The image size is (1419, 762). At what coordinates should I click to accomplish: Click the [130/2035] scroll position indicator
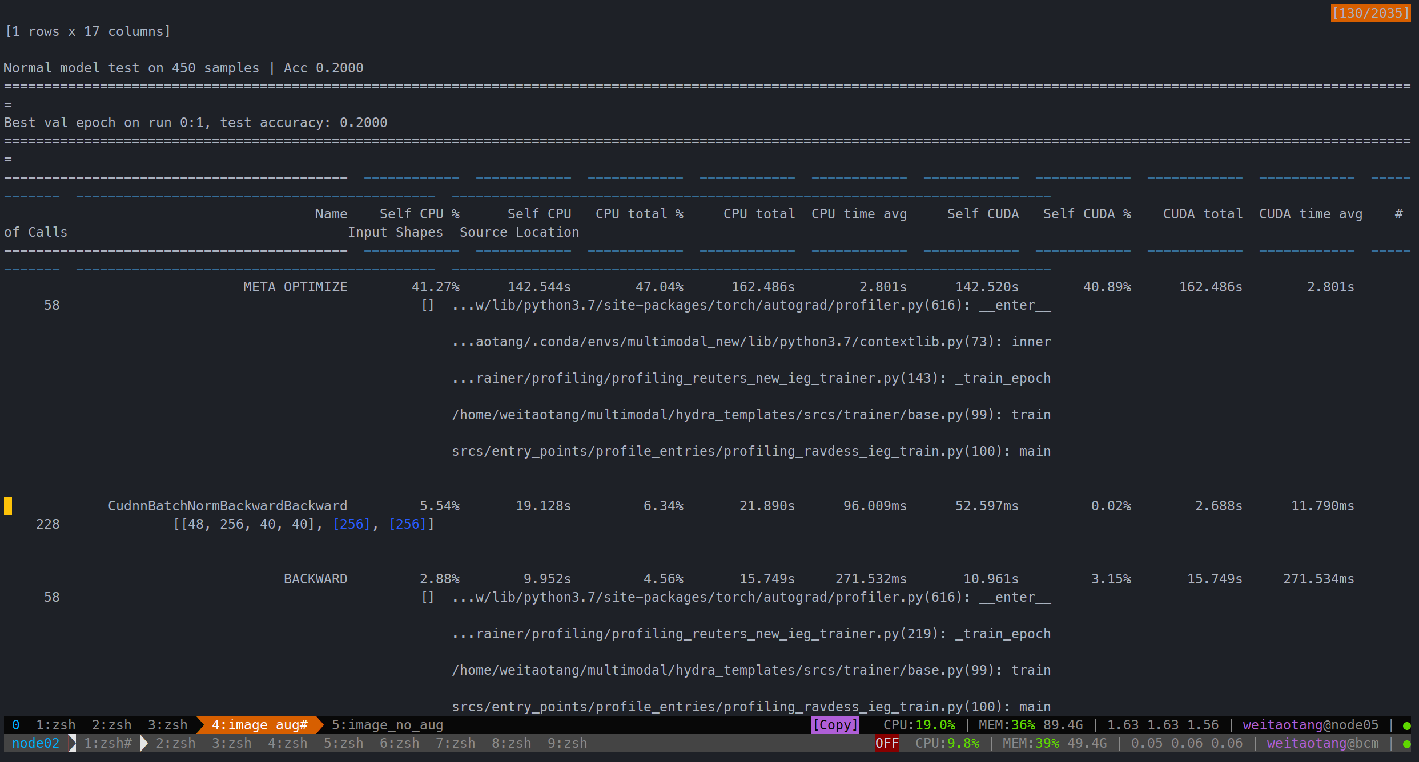click(x=1370, y=13)
